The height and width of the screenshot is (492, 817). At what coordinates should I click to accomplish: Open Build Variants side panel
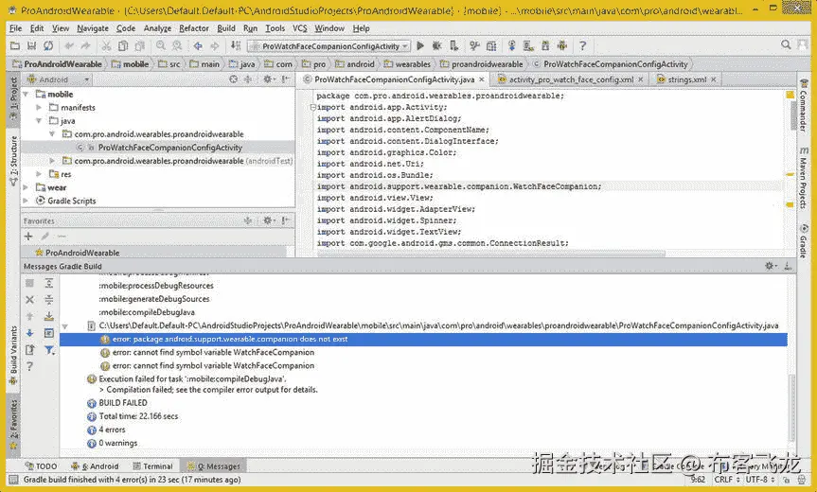tap(13, 356)
